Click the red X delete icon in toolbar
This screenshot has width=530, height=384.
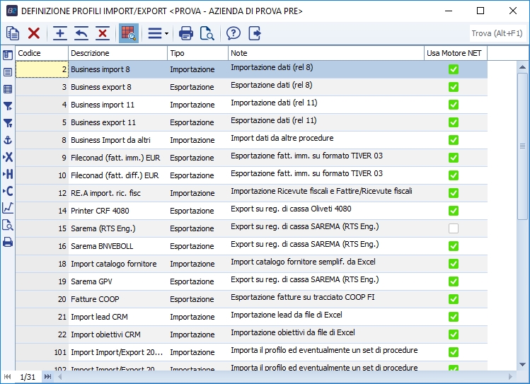(33, 33)
